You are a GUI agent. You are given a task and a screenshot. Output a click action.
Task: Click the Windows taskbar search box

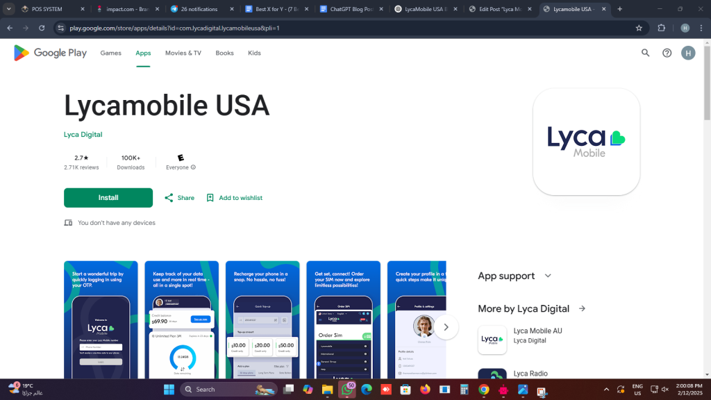tap(228, 390)
